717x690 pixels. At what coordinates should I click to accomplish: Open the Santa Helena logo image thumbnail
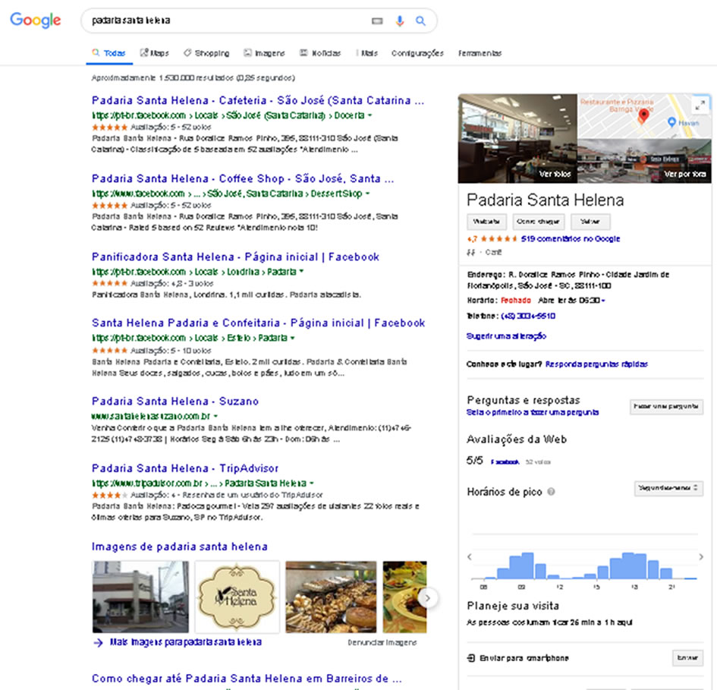(237, 597)
